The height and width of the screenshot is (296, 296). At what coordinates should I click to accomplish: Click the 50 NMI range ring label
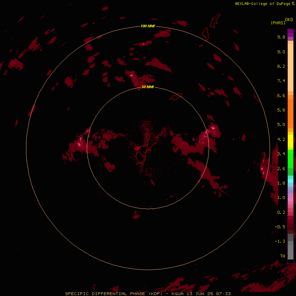click(x=148, y=87)
